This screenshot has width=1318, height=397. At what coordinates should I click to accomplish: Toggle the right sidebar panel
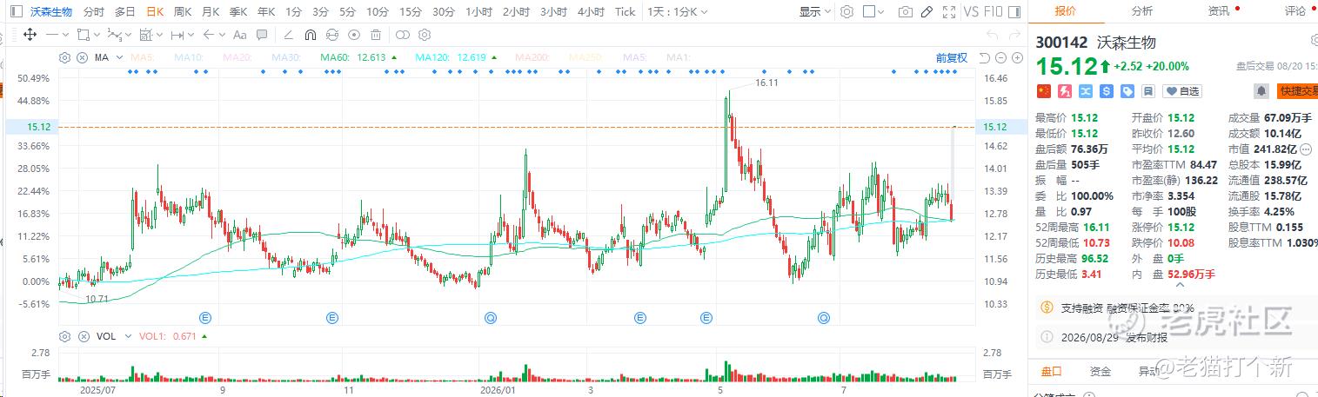coord(1015,12)
